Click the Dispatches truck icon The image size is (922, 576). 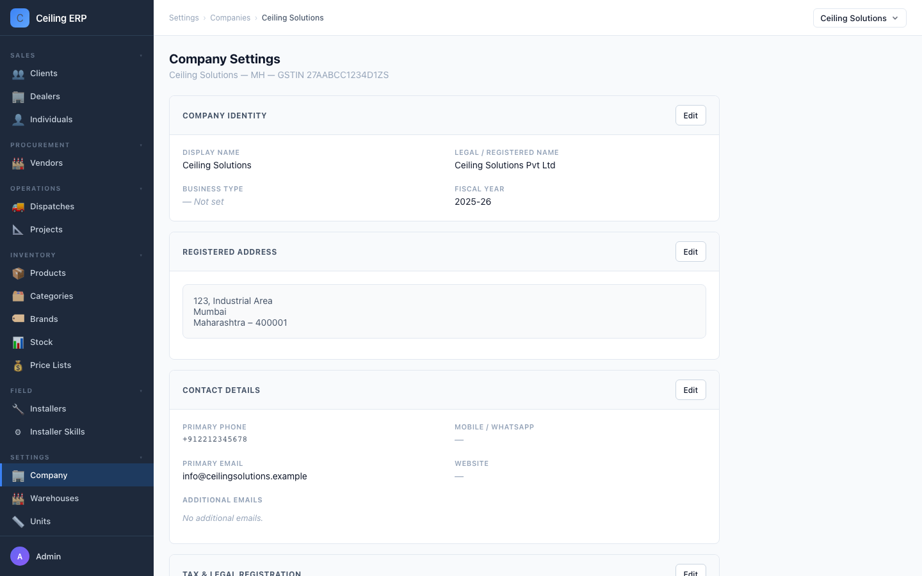pos(18,207)
